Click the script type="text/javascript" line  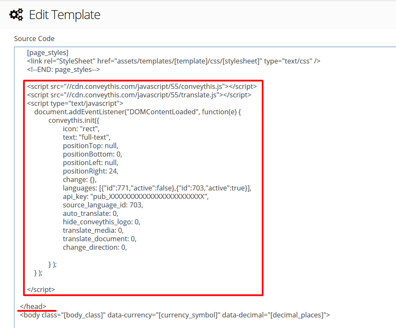click(75, 103)
